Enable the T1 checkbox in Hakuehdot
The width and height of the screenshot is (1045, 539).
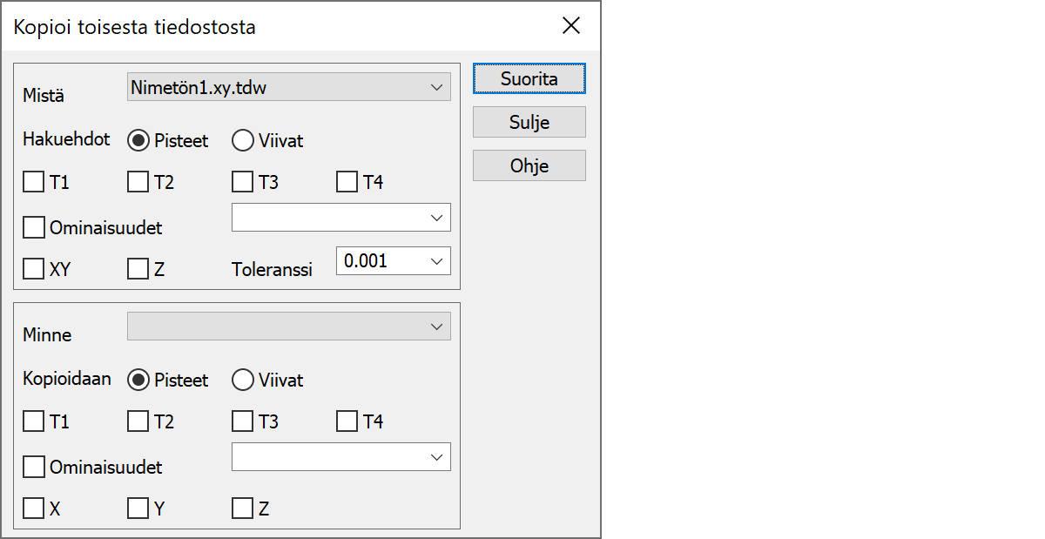34,182
